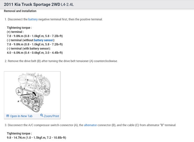Click label A on the engine diagram
194x142 pixels.
pyautogui.click(x=18, y=101)
